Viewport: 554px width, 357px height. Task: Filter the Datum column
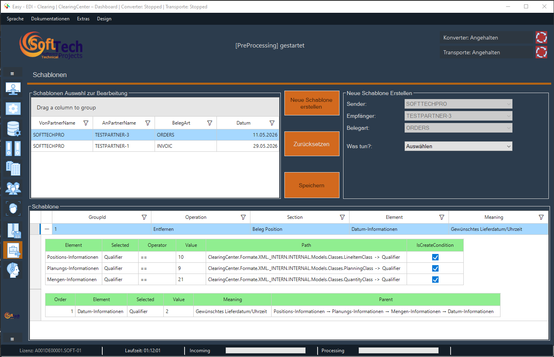pyautogui.click(x=272, y=123)
